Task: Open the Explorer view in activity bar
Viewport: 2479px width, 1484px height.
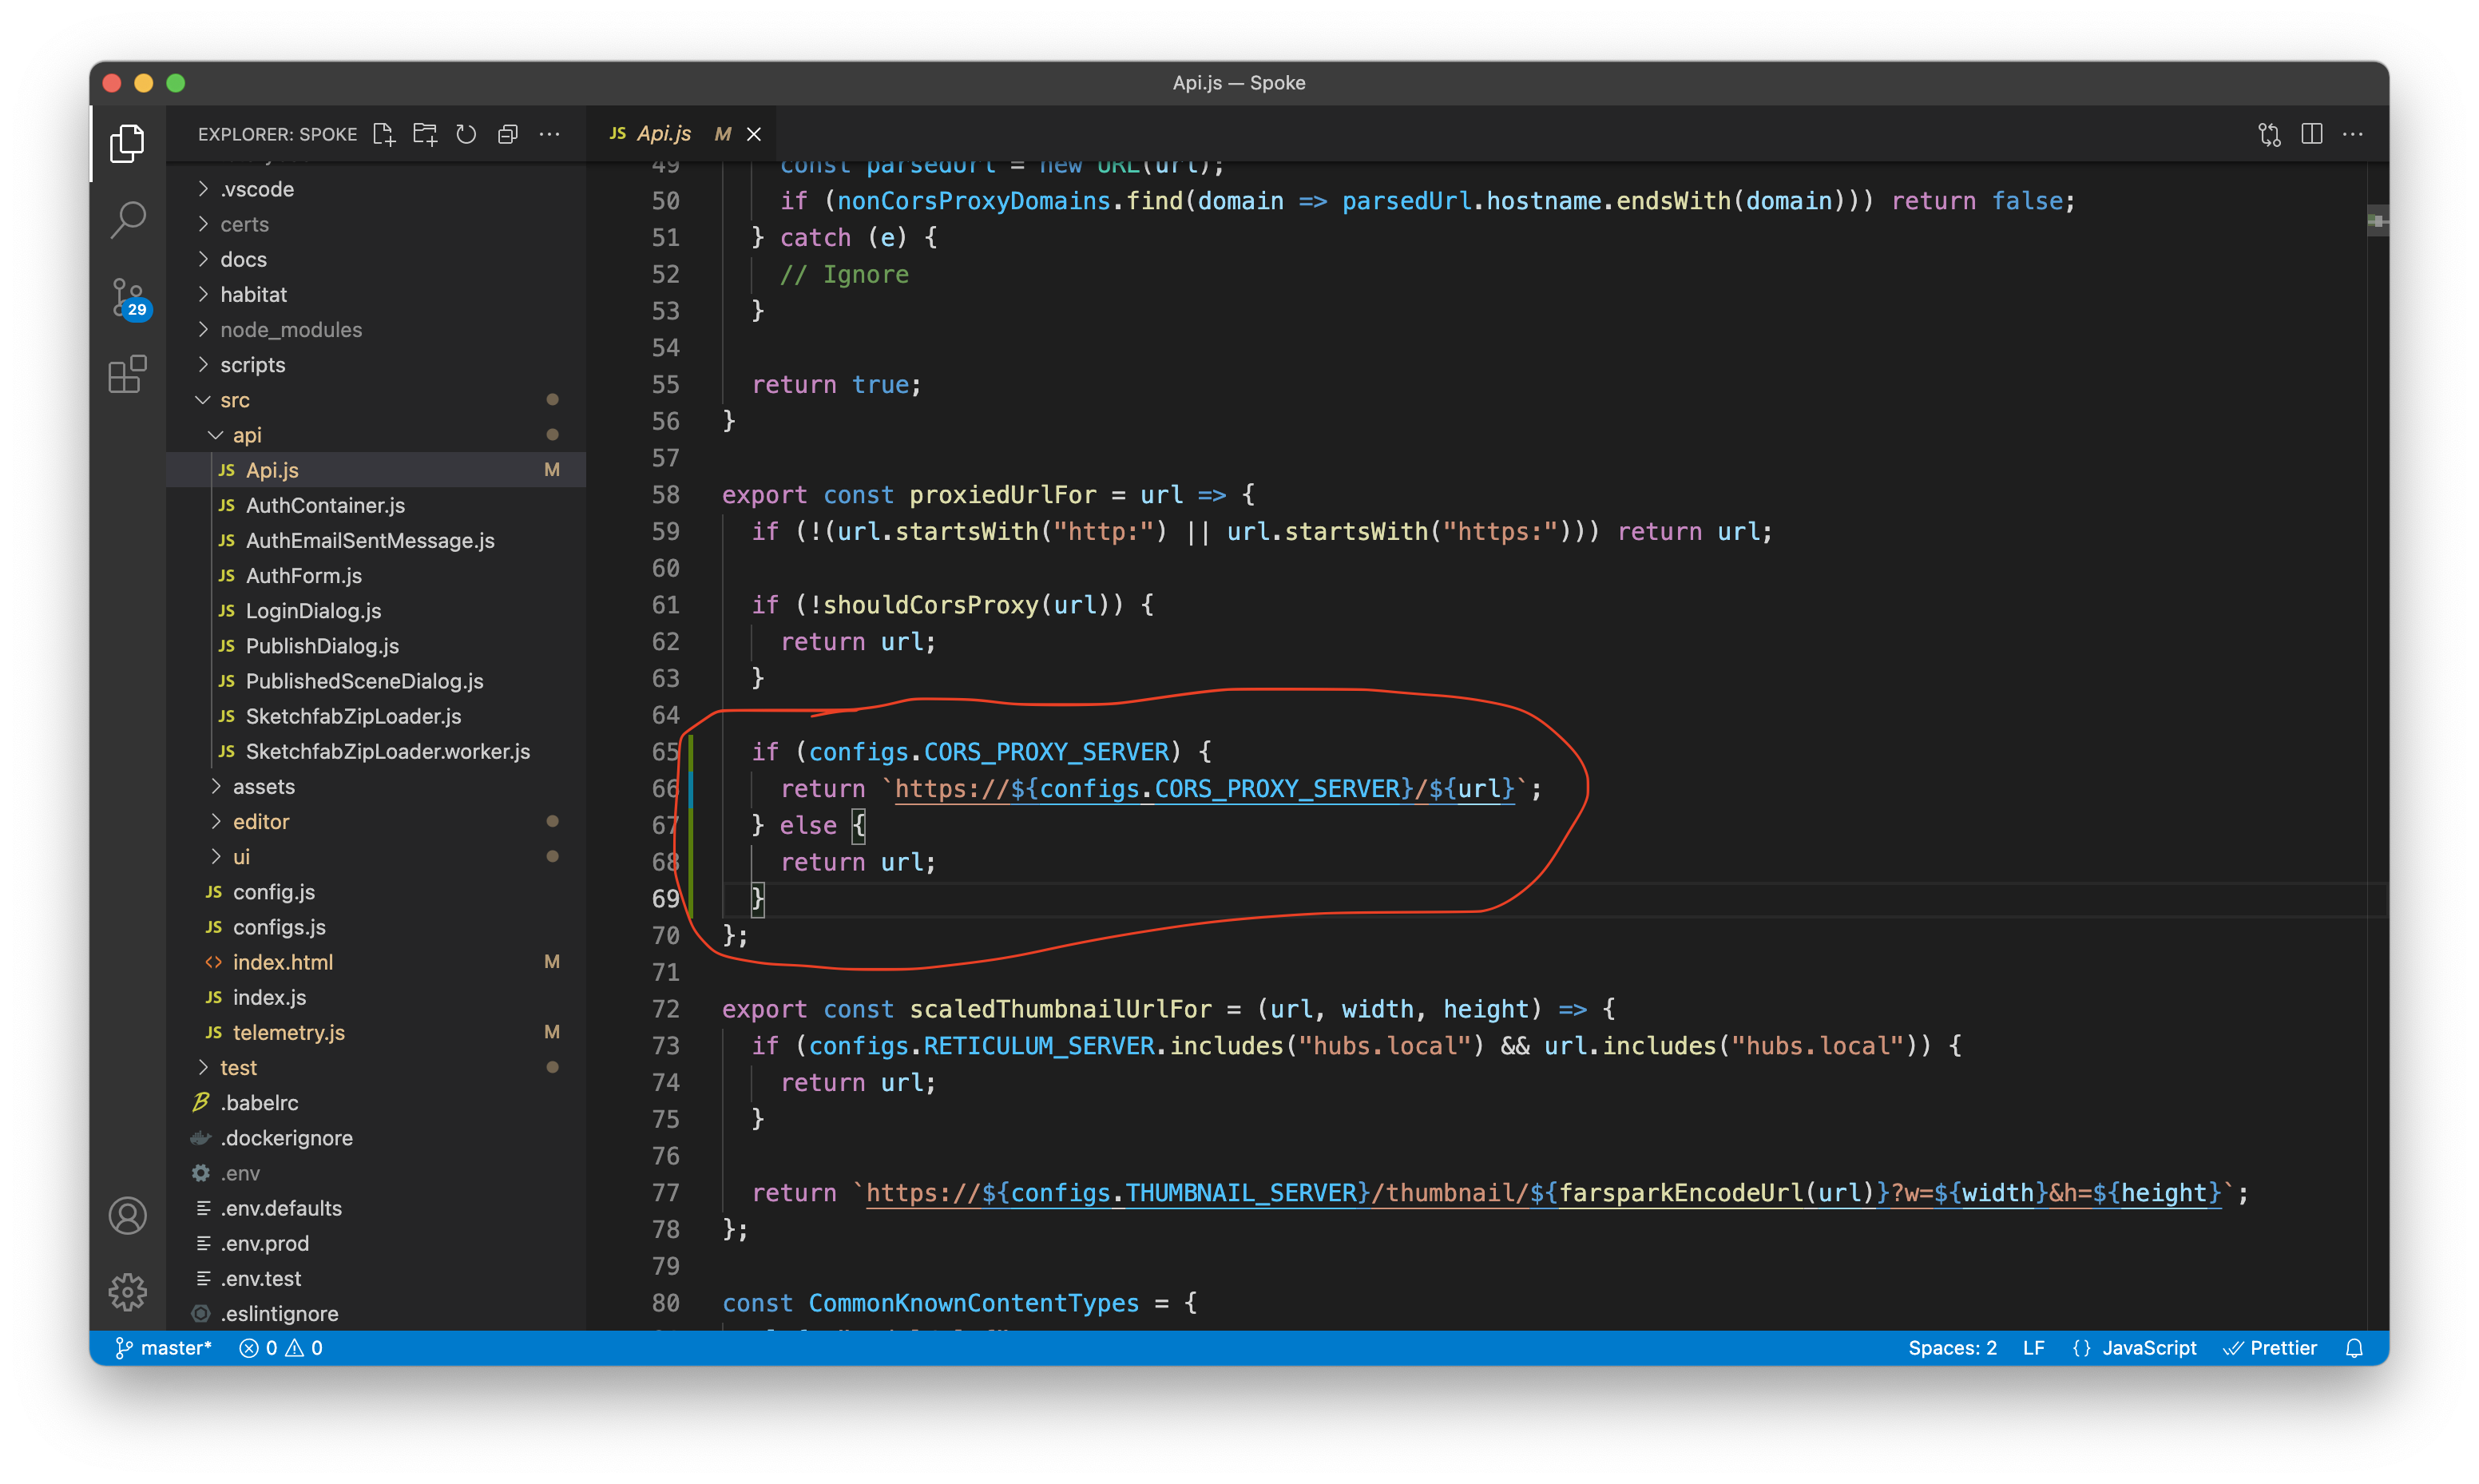Action: [127, 143]
